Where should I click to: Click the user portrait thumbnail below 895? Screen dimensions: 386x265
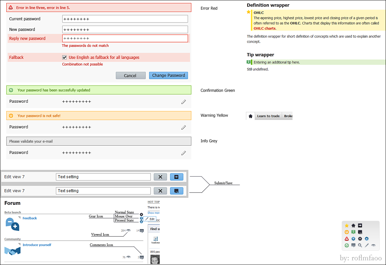(155, 260)
